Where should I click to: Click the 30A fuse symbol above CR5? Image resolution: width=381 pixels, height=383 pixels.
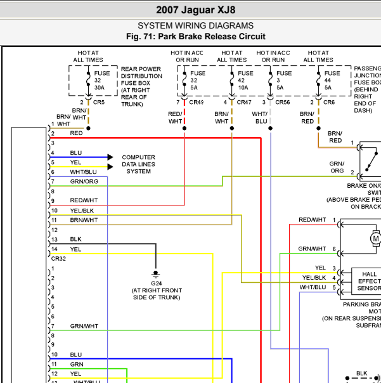click(x=88, y=79)
